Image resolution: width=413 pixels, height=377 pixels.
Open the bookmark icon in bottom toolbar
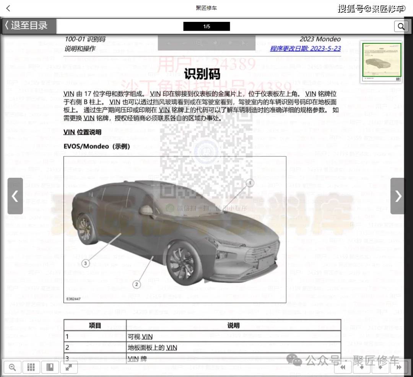50,367
